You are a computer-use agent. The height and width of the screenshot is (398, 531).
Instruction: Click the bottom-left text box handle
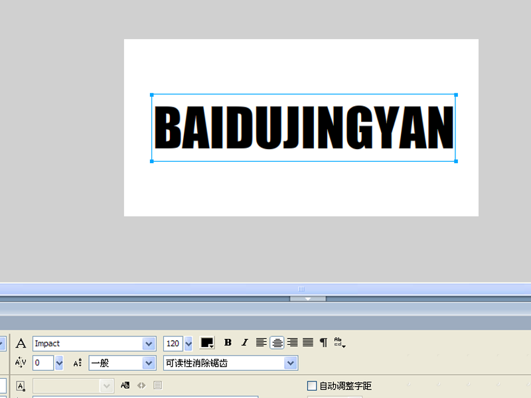click(x=152, y=161)
